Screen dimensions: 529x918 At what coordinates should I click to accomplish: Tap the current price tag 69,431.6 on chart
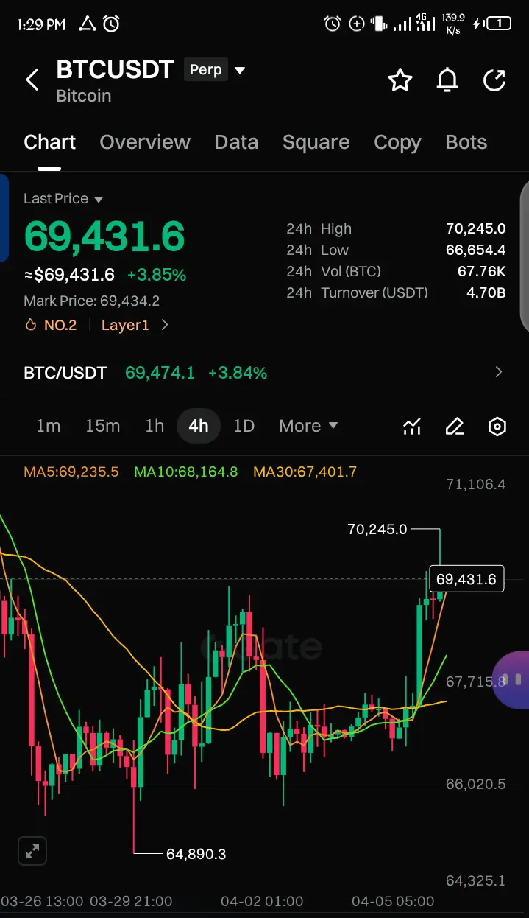coord(466,579)
